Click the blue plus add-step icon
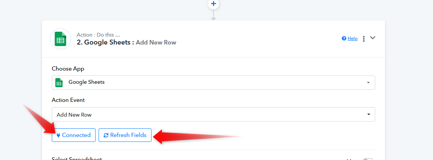Screen dimensions: 433x160 click(213, 4)
